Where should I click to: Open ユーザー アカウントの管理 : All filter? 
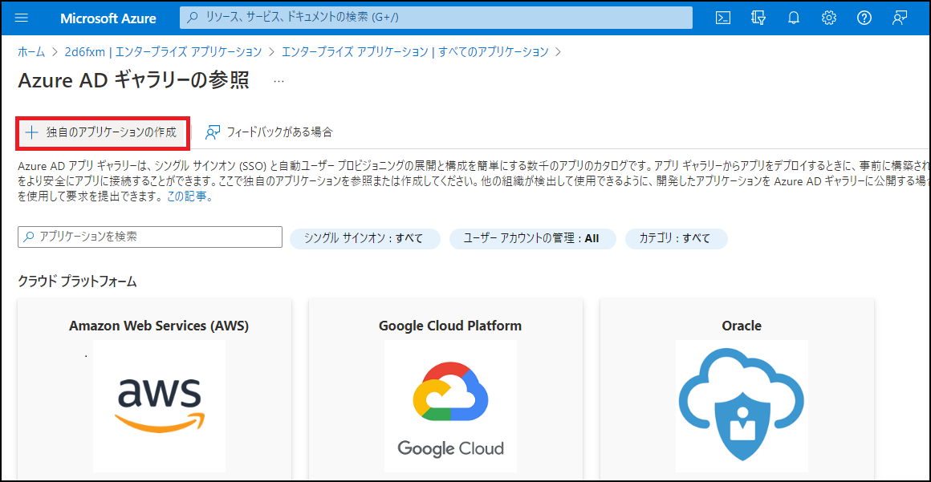(533, 239)
